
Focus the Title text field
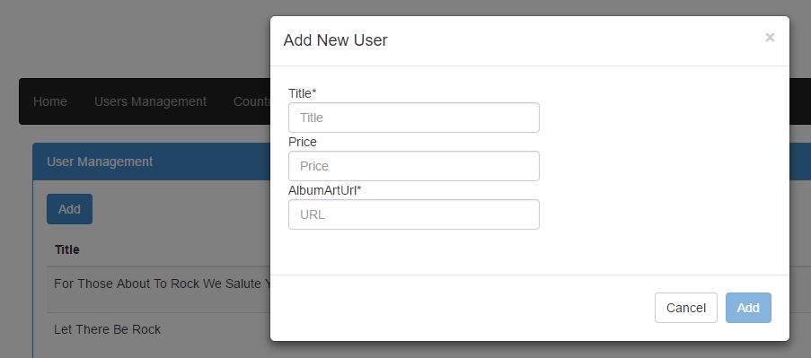tap(414, 118)
